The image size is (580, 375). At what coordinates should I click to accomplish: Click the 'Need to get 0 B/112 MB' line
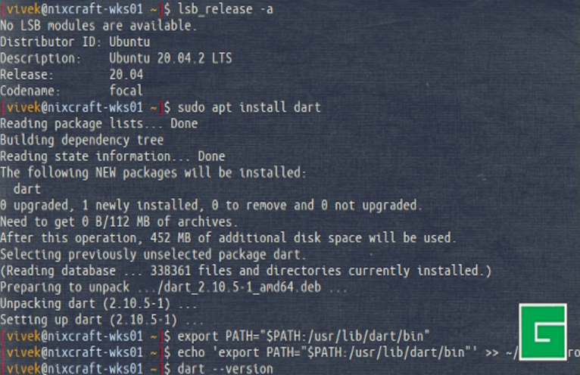tap(119, 222)
